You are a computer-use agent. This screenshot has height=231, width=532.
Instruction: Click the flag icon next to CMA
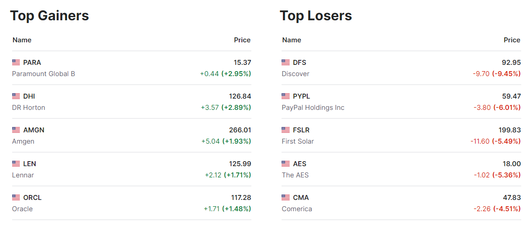click(286, 198)
